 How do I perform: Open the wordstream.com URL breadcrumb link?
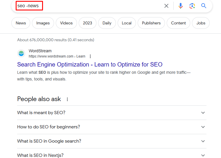57,56
